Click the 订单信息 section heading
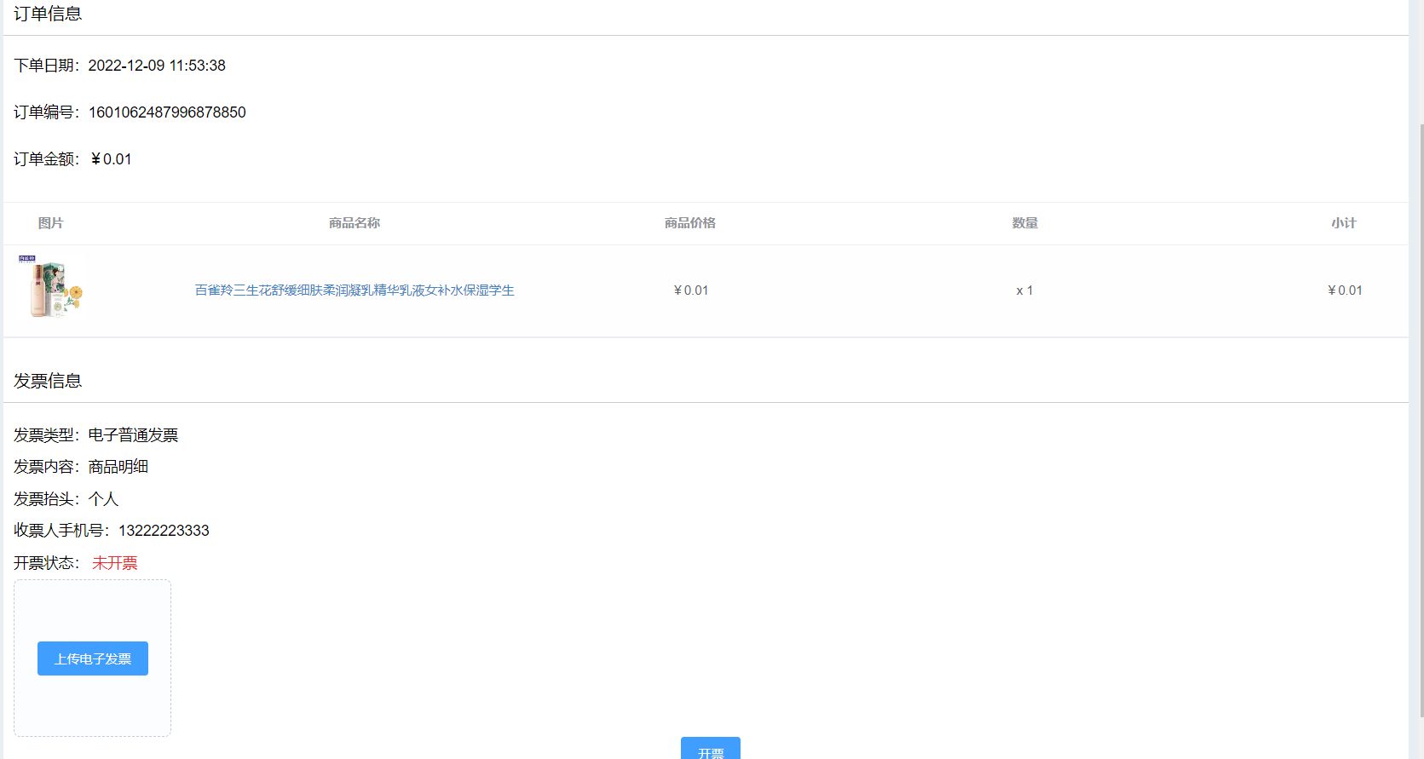Image resolution: width=1424 pixels, height=759 pixels. 48,14
